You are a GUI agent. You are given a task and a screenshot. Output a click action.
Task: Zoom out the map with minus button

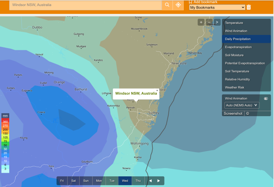209,22
